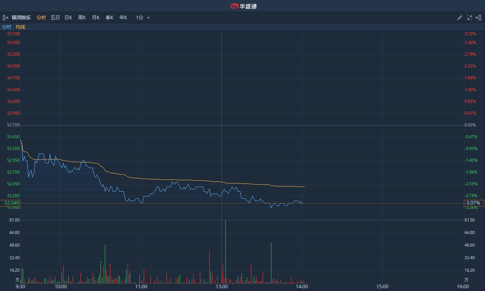Expand the 1分 minute interval dropdown

click(x=140, y=18)
